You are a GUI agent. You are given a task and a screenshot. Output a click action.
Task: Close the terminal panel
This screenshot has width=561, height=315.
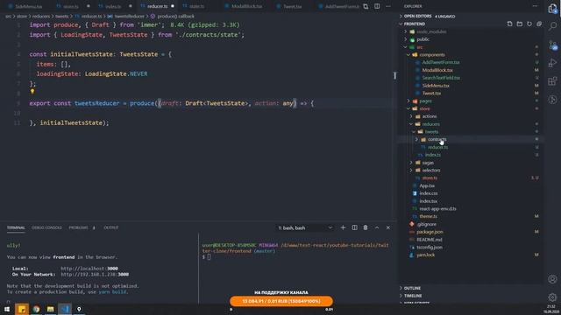[387, 227]
